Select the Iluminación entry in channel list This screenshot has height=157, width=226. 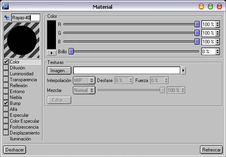tap(21, 139)
